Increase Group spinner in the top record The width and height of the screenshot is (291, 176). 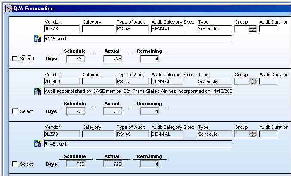point(253,27)
